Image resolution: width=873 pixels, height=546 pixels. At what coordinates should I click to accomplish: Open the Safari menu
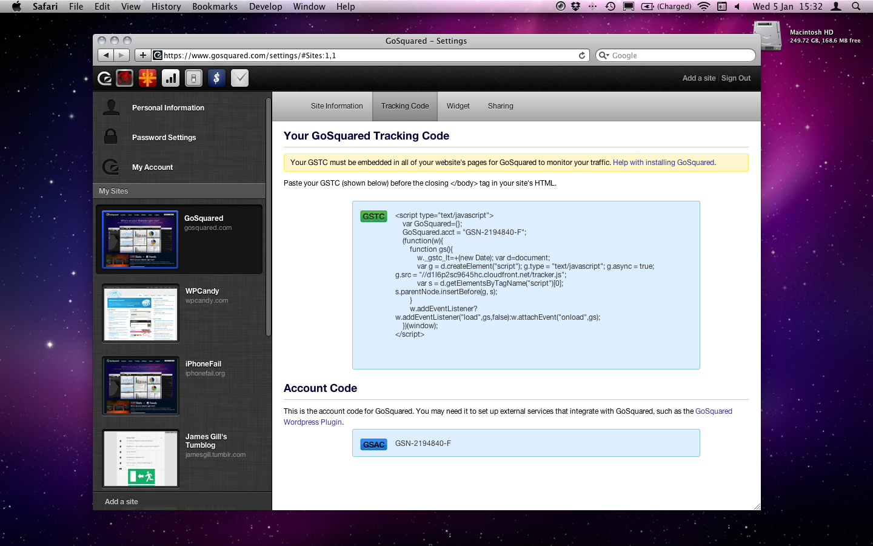[45, 7]
